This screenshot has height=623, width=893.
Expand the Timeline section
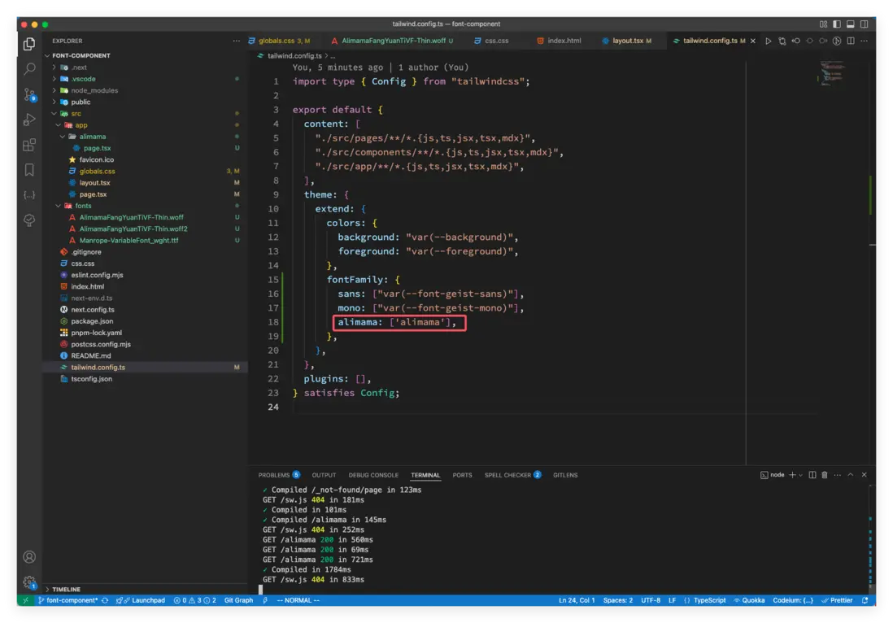tap(67, 589)
